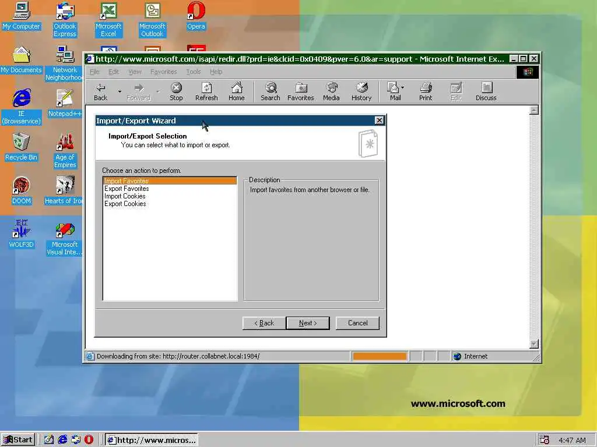The image size is (597, 447).
Task: Select the Age of Empires shortcut
Action: tap(65, 151)
